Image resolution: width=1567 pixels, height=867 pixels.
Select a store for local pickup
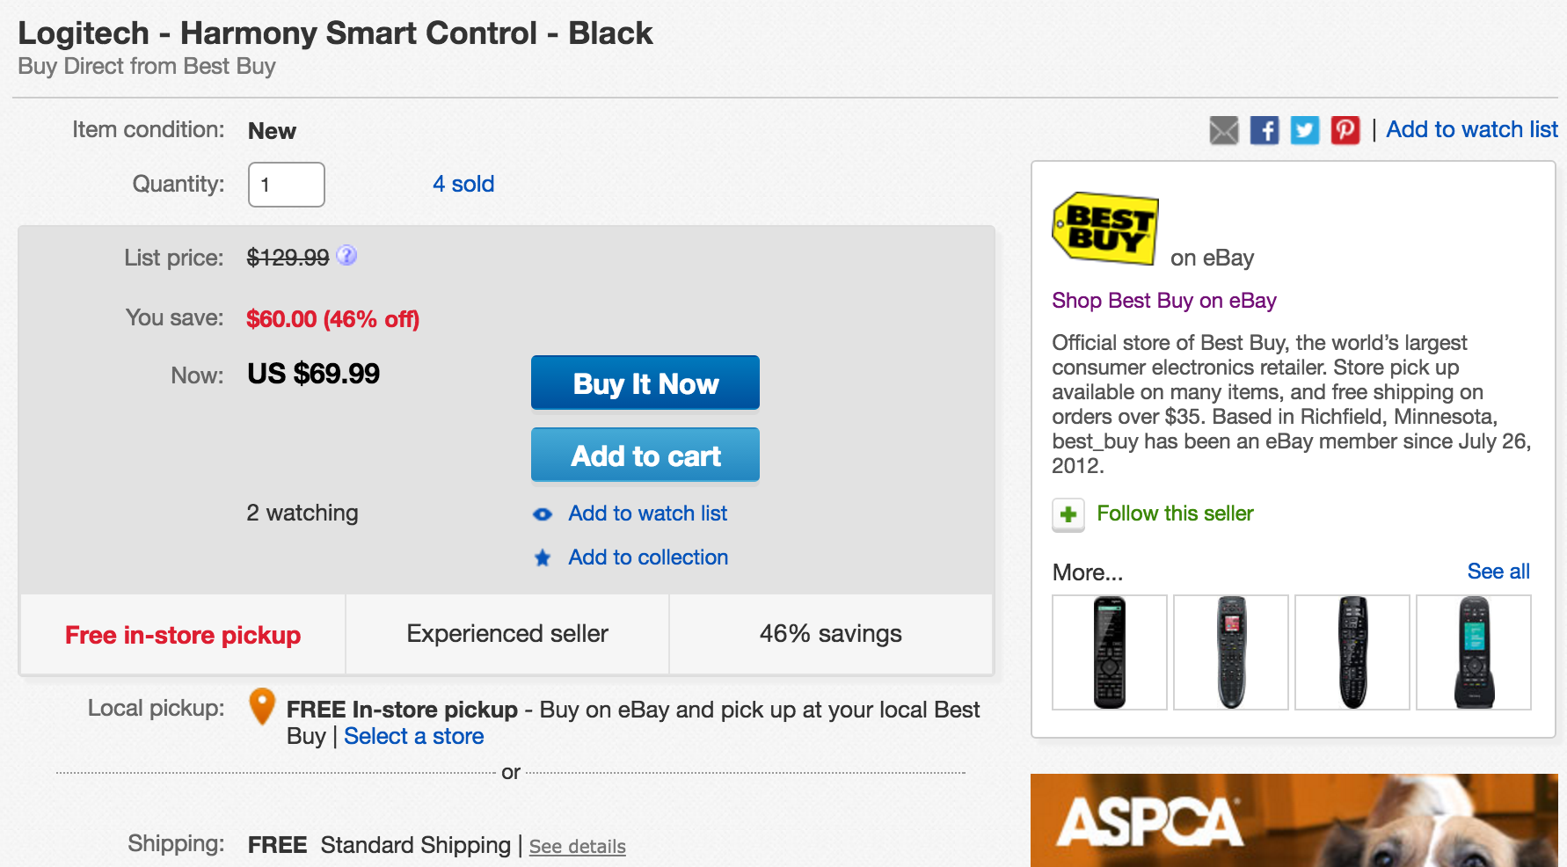click(413, 736)
